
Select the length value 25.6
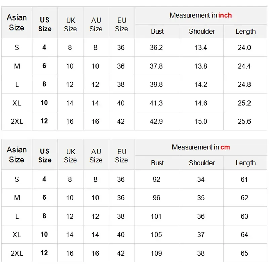244,121
